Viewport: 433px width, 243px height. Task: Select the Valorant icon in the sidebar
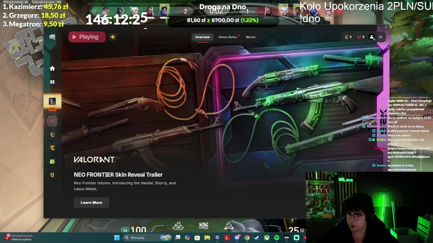pyautogui.click(x=52, y=121)
